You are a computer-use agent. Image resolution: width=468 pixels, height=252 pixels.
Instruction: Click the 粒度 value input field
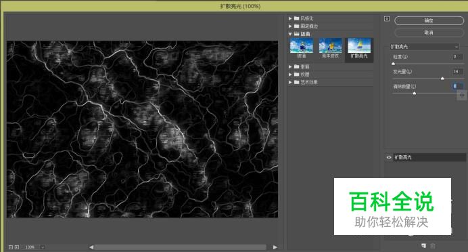point(457,56)
